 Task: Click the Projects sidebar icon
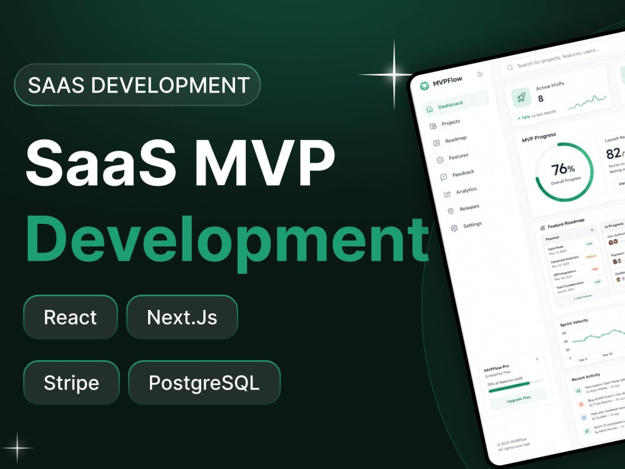click(x=433, y=126)
